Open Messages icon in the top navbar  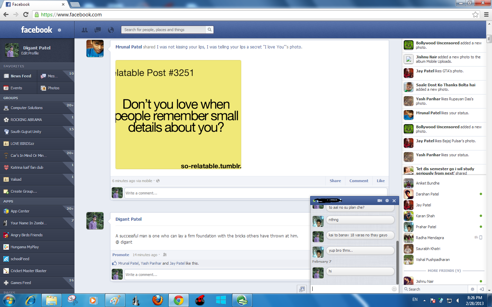click(97, 30)
